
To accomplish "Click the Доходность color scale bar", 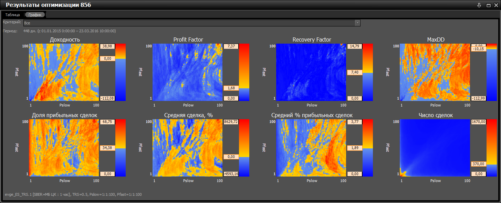I will (121, 72).
